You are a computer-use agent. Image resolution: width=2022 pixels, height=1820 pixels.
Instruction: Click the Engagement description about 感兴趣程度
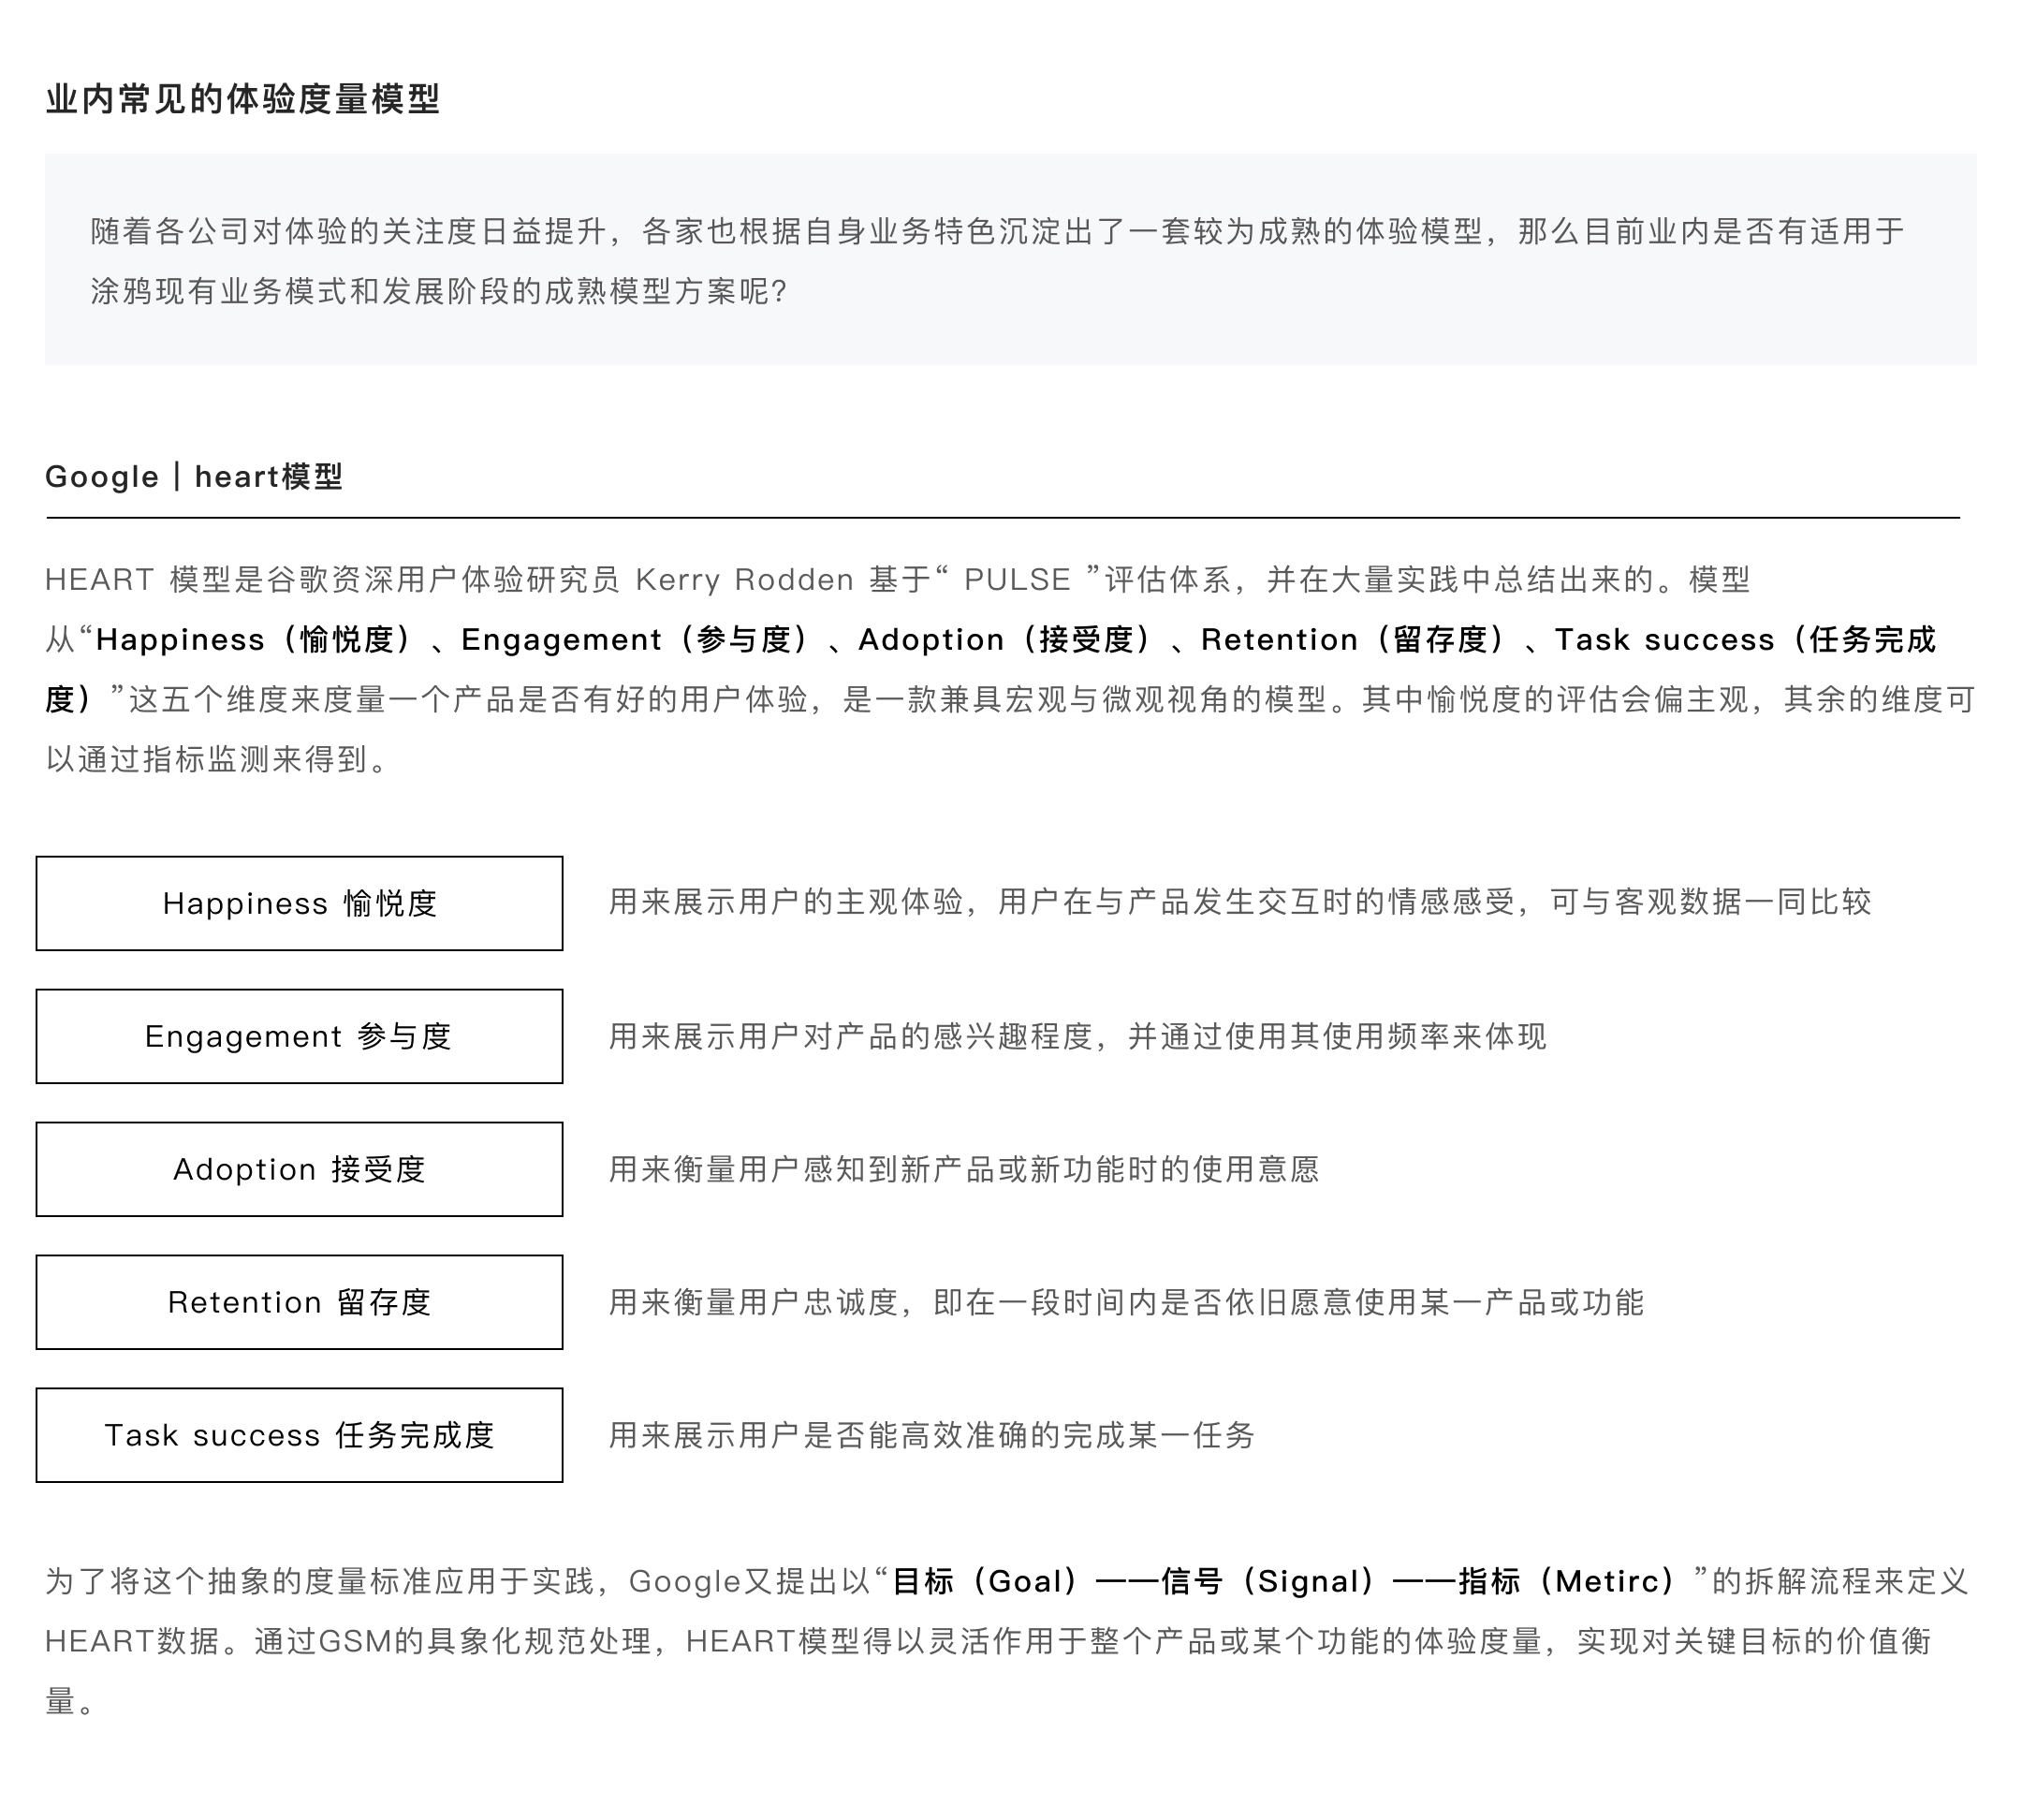(1077, 1036)
